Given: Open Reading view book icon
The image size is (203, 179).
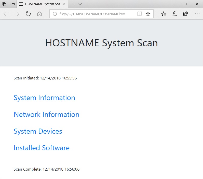Looking at the screenshot, I should tap(140, 14).
